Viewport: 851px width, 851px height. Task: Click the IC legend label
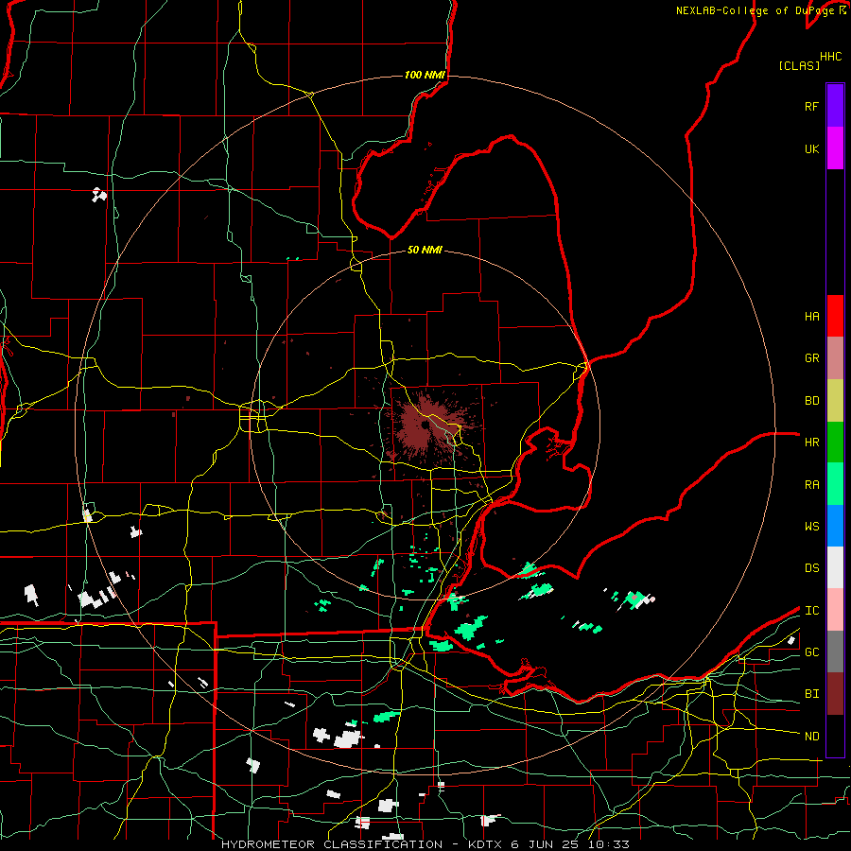pyautogui.click(x=812, y=611)
